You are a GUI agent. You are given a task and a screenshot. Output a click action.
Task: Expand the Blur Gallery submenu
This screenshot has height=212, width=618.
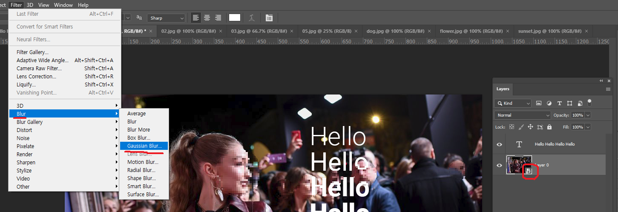[x=65, y=122]
